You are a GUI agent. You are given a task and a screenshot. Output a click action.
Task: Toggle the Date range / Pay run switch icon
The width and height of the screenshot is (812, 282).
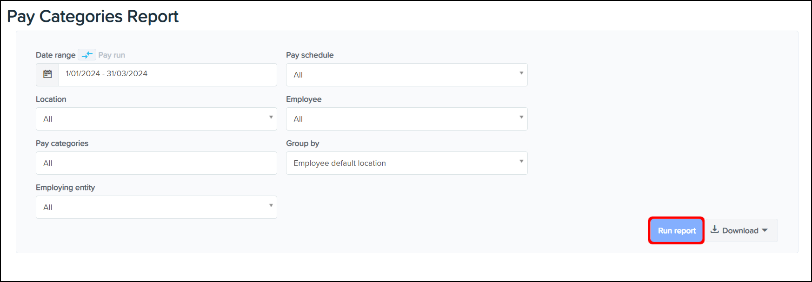(87, 55)
